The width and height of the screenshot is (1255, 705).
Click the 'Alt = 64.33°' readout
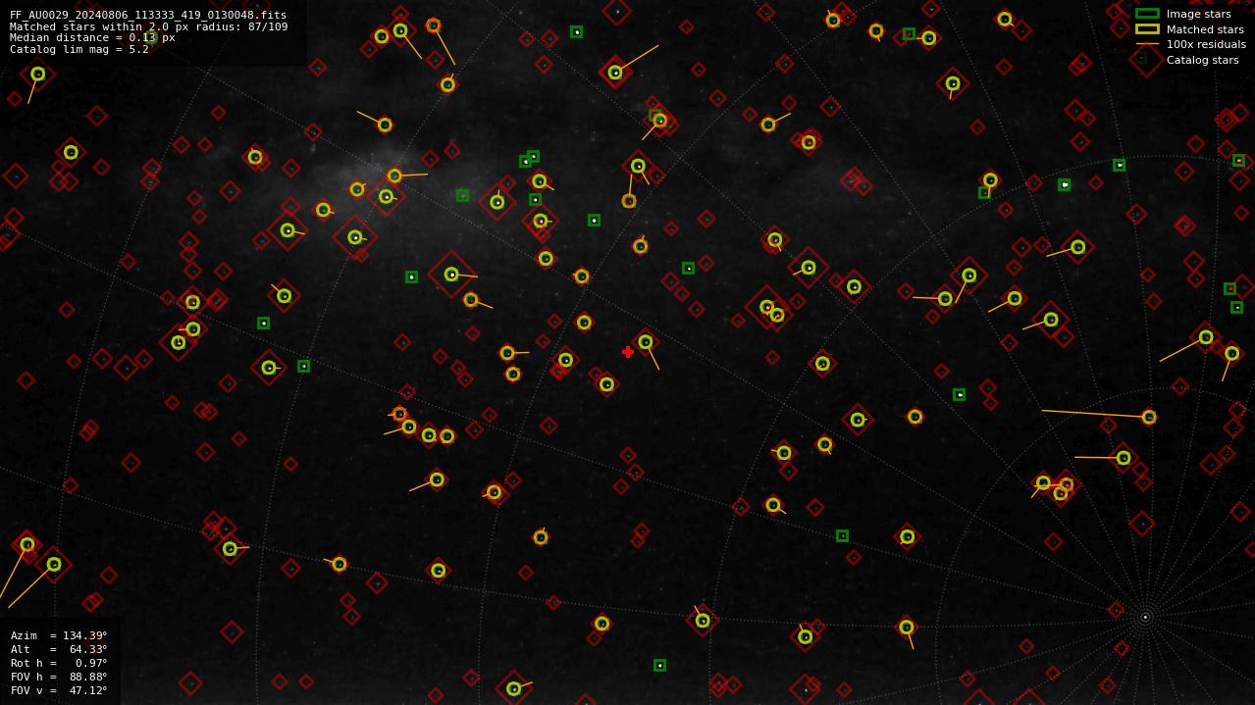coord(59,649)
